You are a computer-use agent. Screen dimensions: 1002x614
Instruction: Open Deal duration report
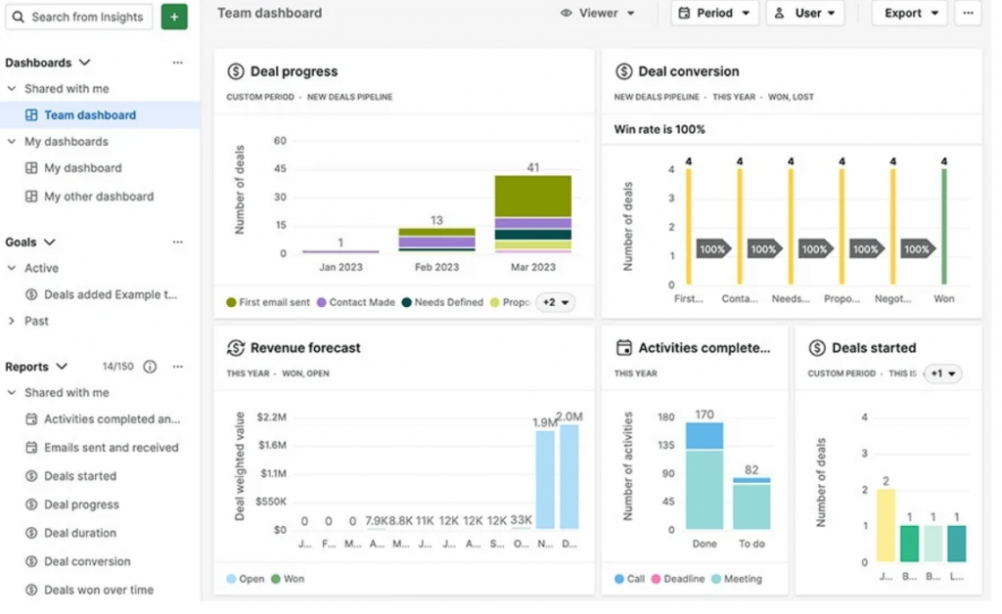pyautogui.click(x=80, y=532)
